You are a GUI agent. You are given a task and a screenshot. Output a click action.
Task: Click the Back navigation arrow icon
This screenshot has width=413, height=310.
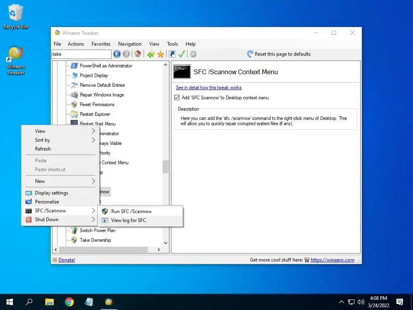tap(117, 54)
